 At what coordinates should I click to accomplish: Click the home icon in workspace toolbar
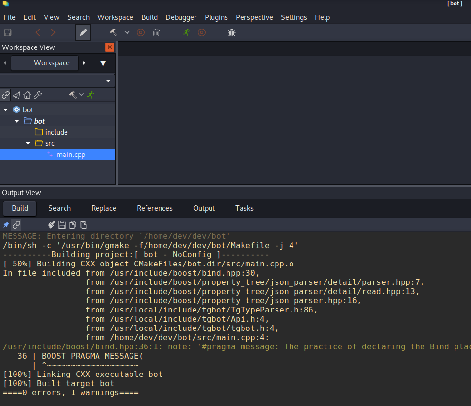pyautogui.click(x=27, y=95)
